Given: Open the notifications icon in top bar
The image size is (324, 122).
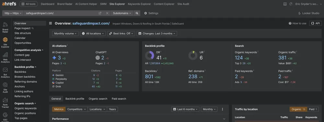Looking at the screenshot, I should (x=285, y=4).
